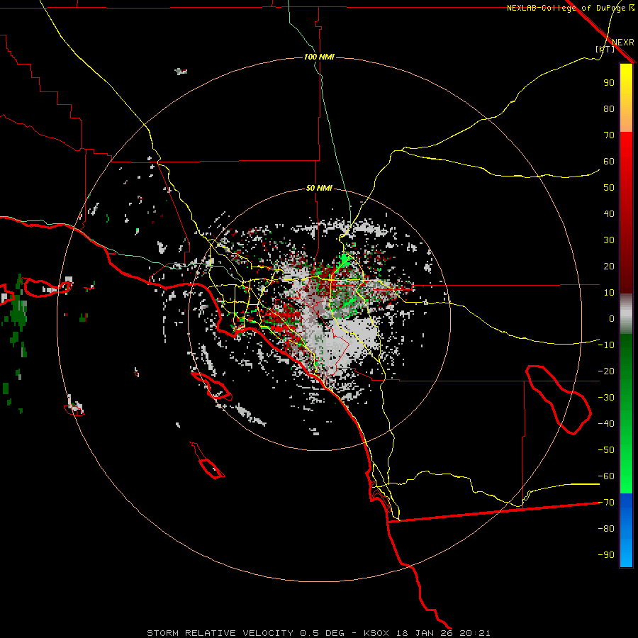Select the -30 value on the velocity scale
This screenshot has height=638, width=638.
[606, 398]
